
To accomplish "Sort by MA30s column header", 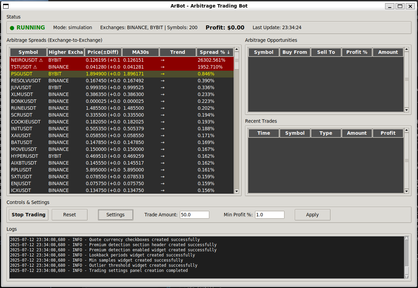I will click(x=140, y=52).
